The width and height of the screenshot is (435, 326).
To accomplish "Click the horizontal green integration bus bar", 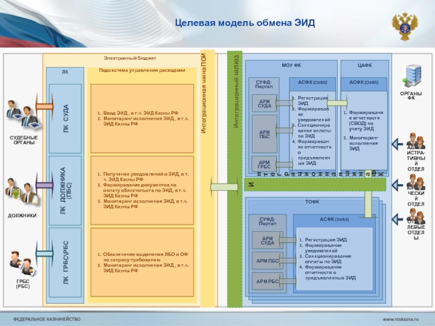I will pos(315,184).
